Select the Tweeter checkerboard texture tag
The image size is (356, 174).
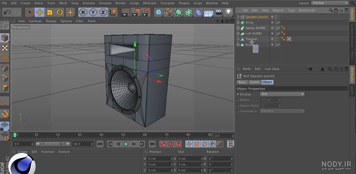[x=289, y=39]
